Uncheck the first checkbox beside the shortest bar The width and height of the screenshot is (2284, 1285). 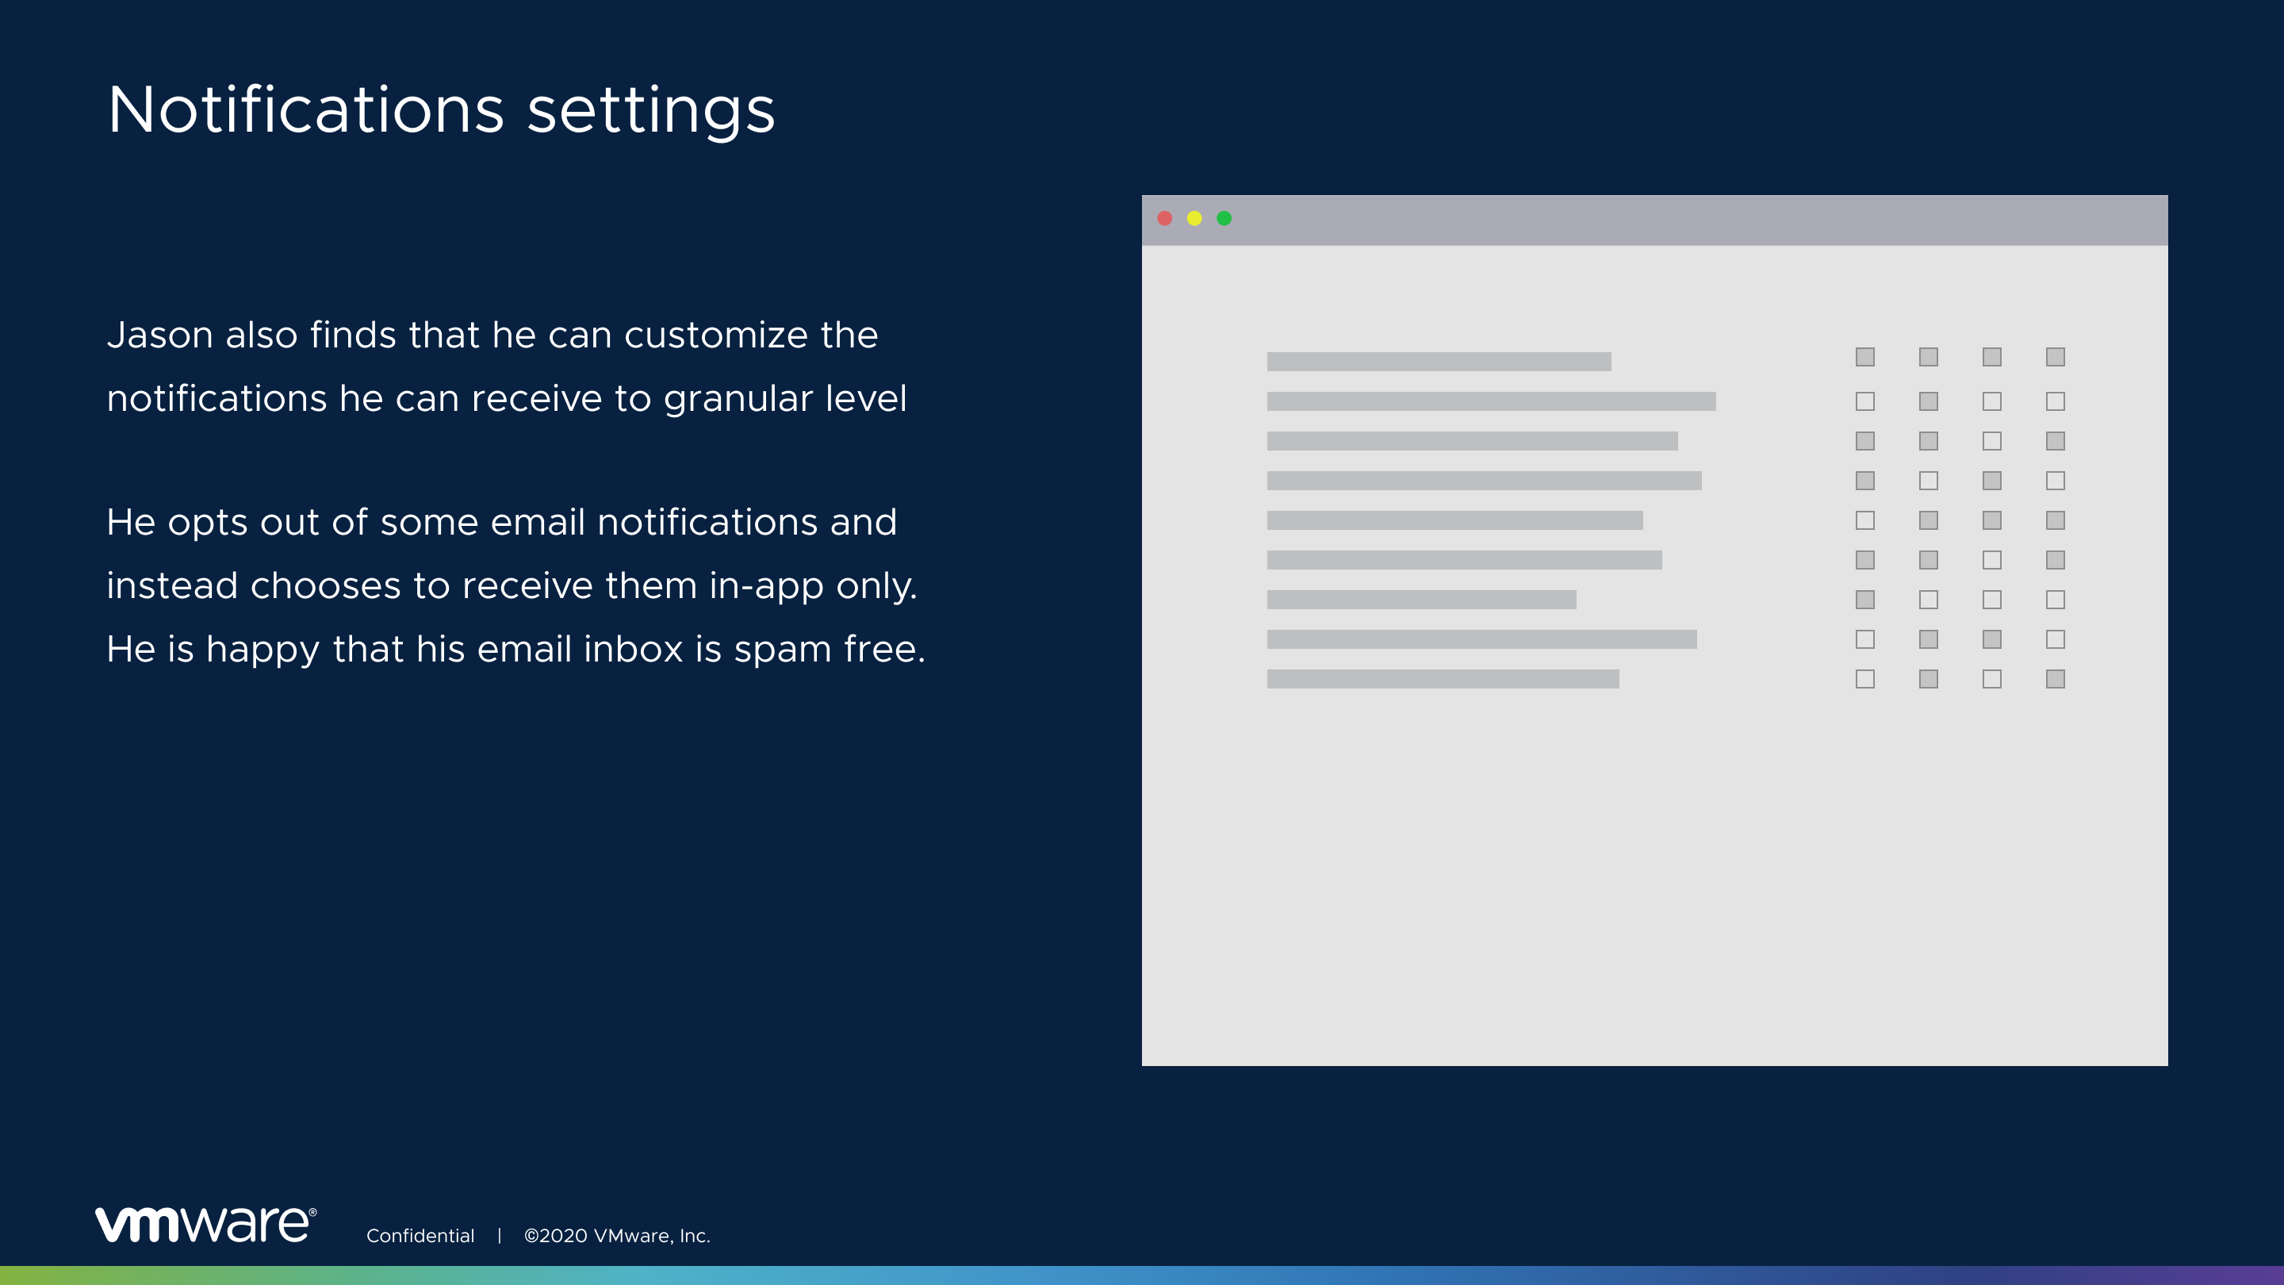click(1864, 600)
